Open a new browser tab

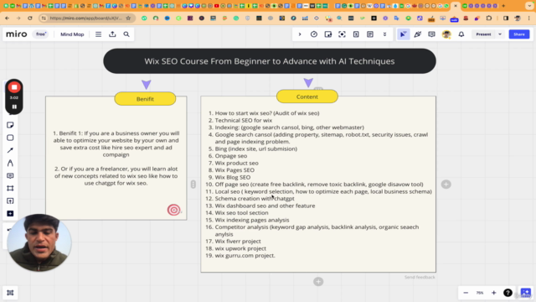pos(503,6)
